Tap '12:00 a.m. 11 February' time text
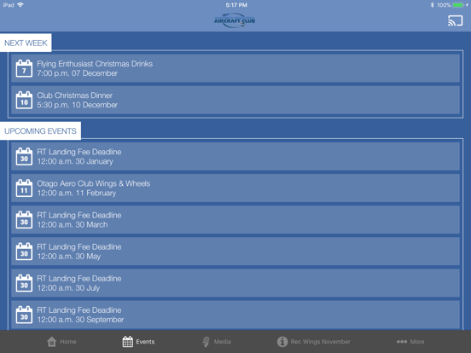The height and width of the screenshot is (353, 471). coord(77,193)
